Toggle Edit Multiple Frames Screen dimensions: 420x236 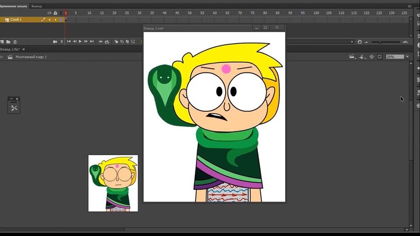(x=127, y=41)
